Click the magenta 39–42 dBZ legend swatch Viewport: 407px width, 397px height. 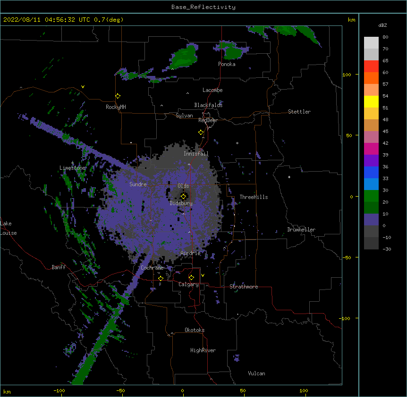pos(371,149)
